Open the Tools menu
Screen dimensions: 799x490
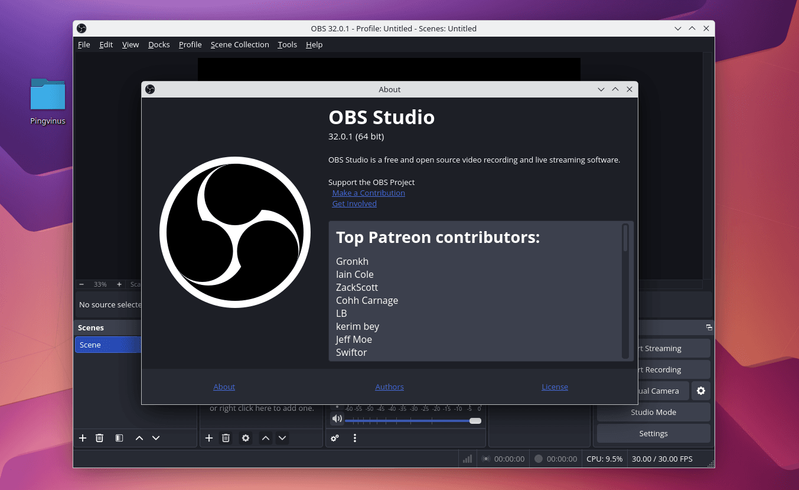point(287,44)
